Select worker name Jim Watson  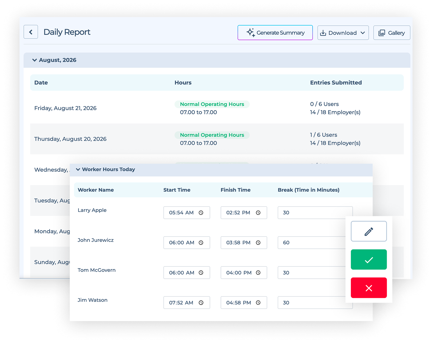coord(93,300)
